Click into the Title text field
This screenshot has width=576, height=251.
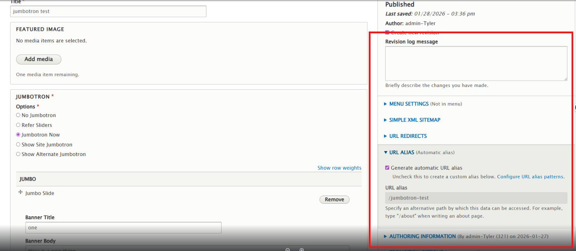point(108,11)
